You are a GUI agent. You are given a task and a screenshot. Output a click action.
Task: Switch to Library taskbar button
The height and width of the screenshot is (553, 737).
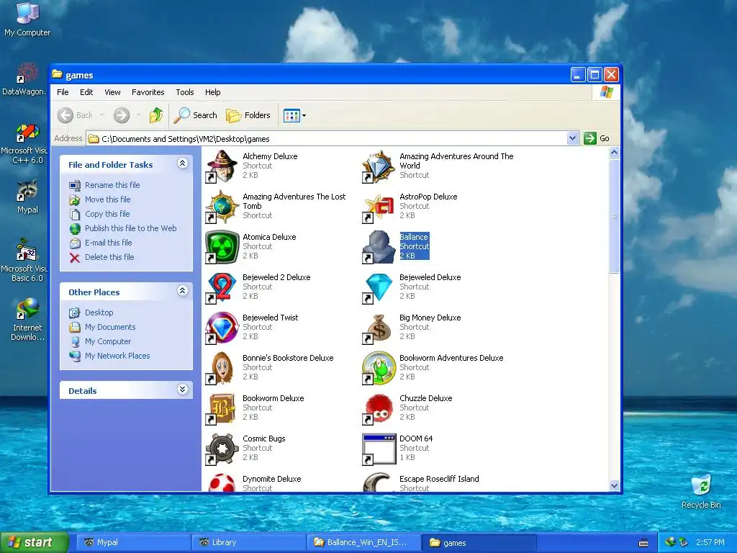tap(249, 543)
